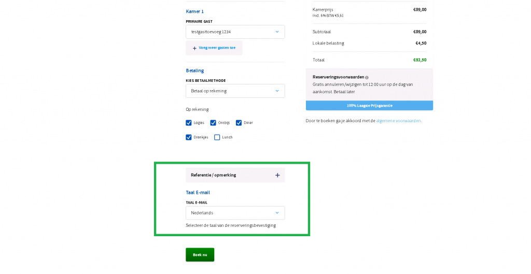Enable the Lunch checkbox
The image size is (531, 274).
click(x=217, y=137)
